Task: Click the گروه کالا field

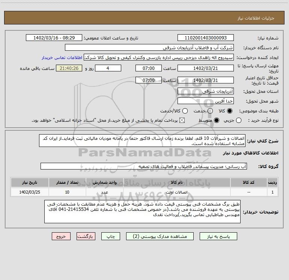Action: pyautogui.click(x=144, y=166)
